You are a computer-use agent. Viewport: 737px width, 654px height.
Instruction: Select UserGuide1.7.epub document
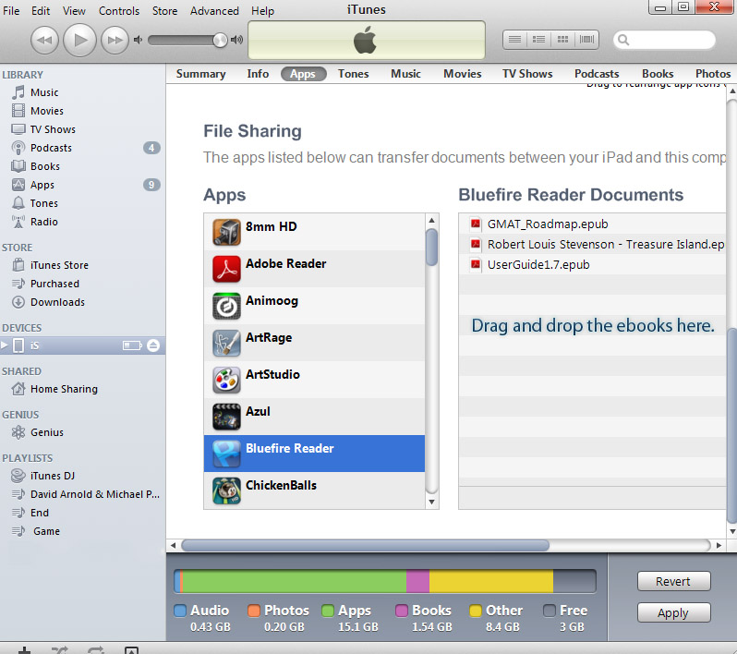click(x=592, y=265)
